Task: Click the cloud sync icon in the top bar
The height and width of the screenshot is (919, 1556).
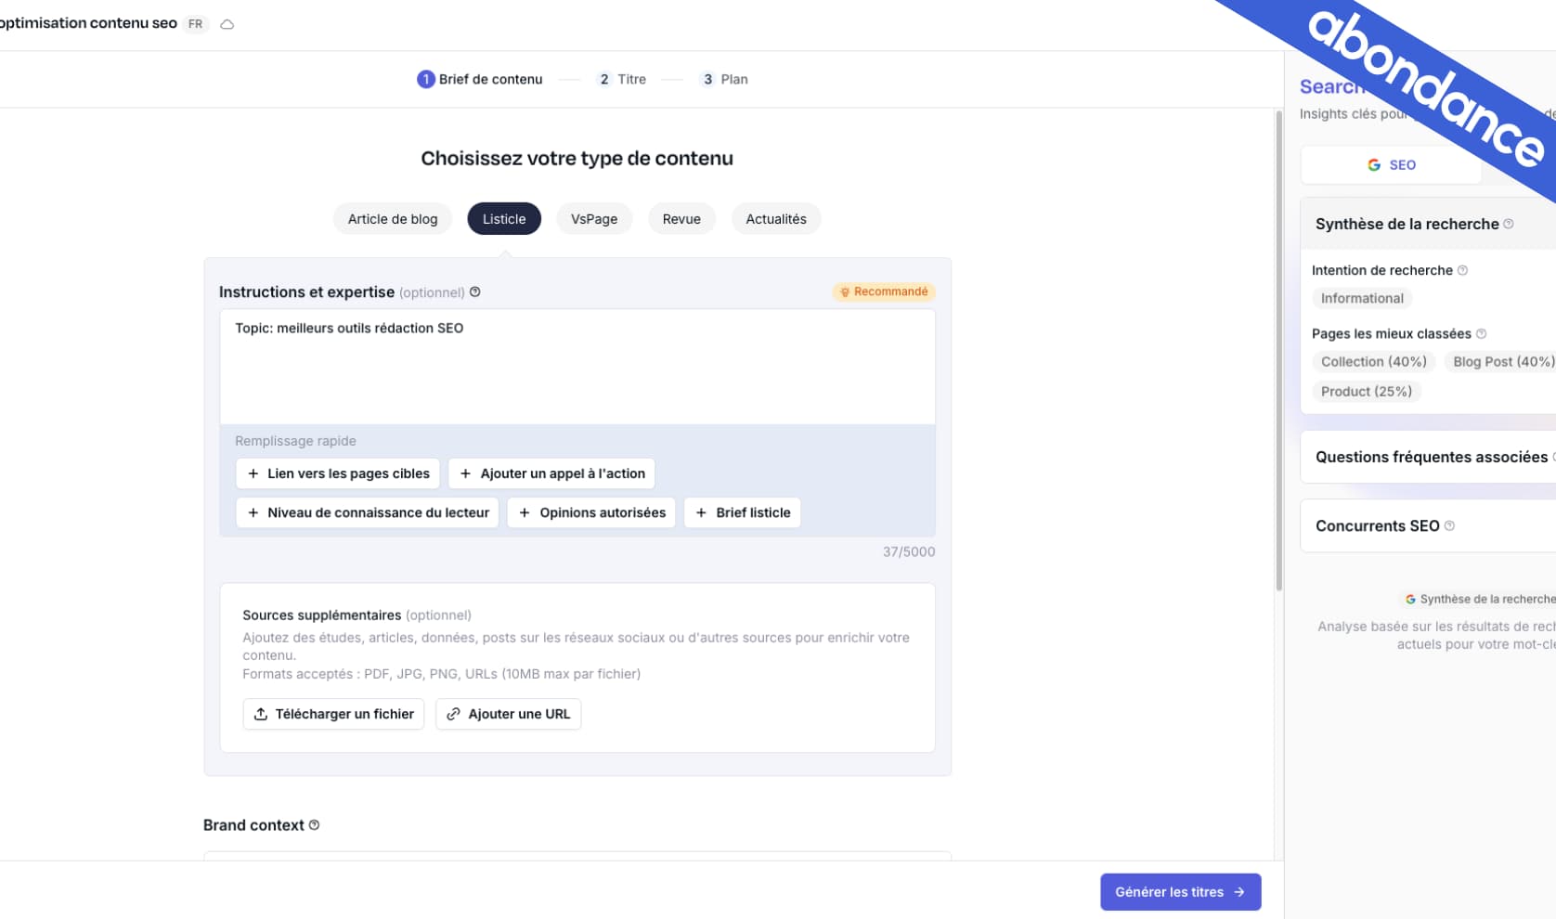Action: tap(227, 24)
